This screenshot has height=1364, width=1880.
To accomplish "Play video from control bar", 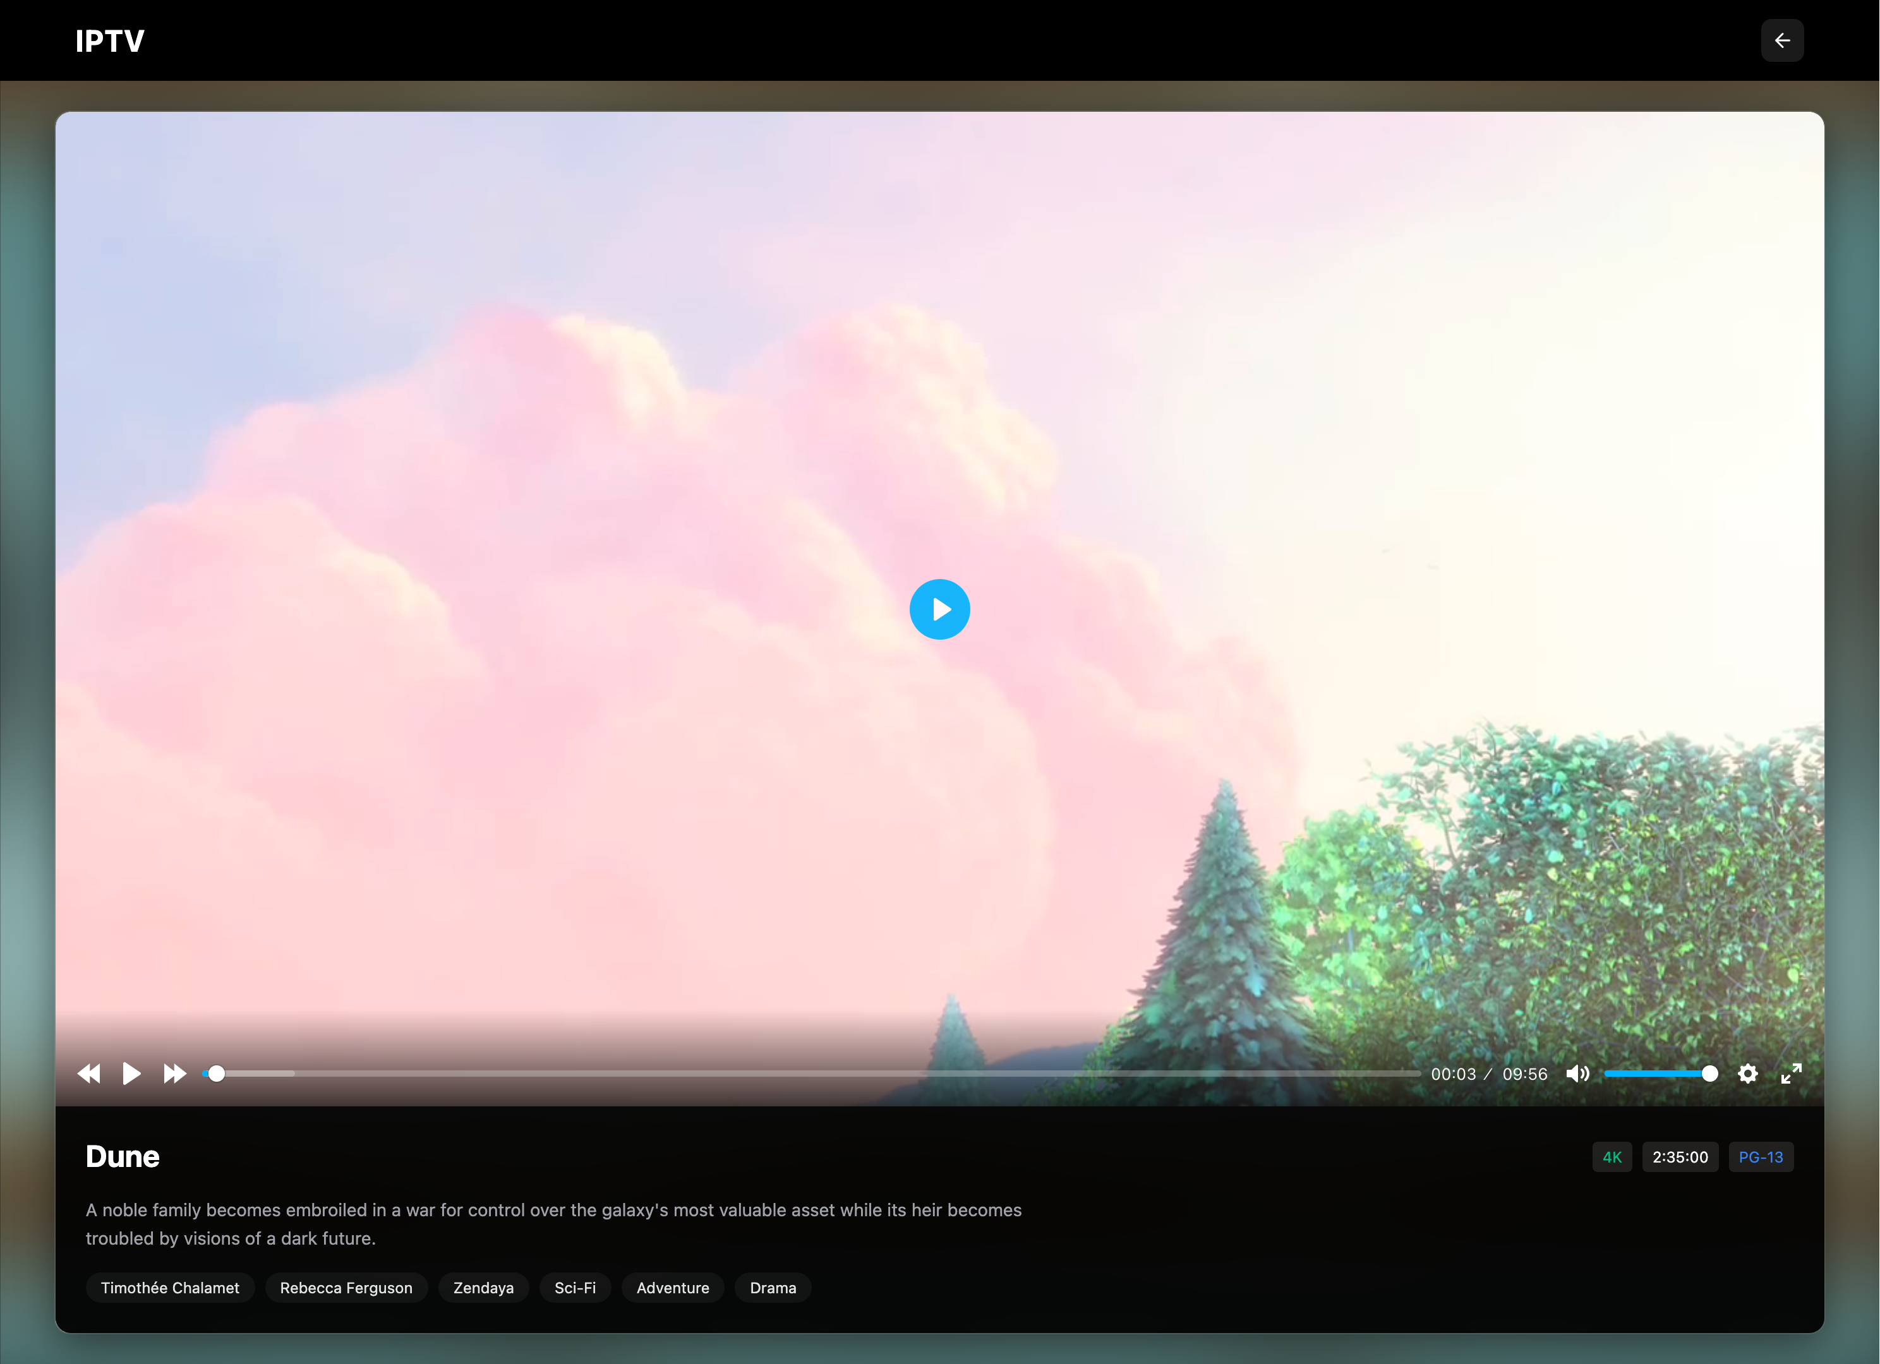I will 131,1074.
